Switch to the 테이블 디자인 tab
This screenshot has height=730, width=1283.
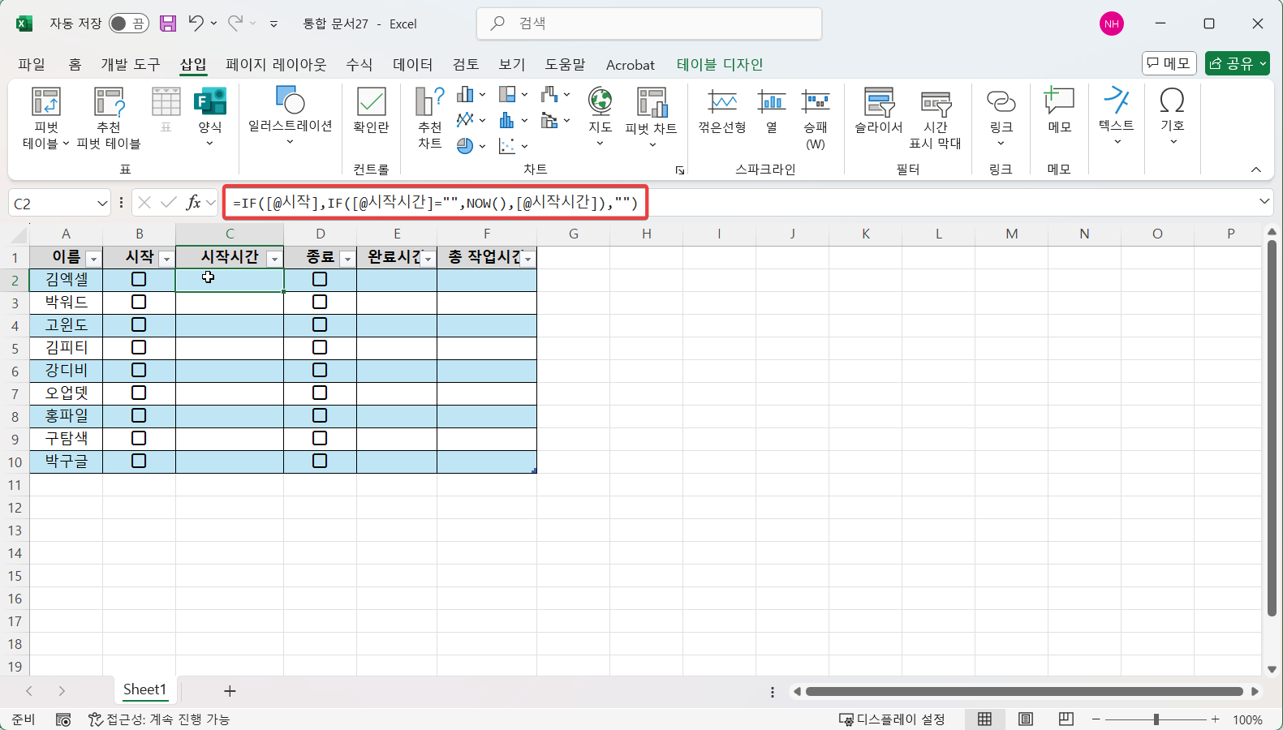(720, 64)
